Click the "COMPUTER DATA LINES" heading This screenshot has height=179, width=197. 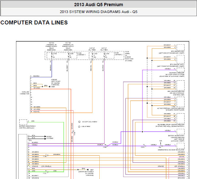34,22
